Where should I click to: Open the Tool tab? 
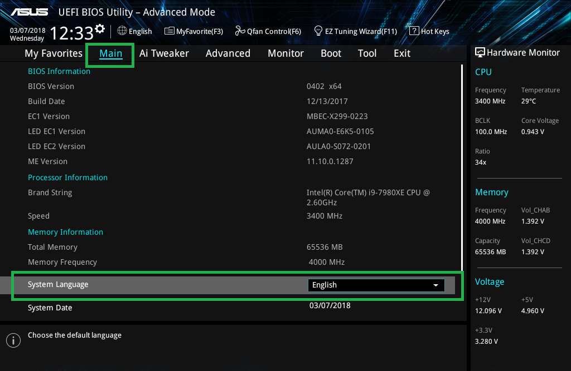coord(367,53)
